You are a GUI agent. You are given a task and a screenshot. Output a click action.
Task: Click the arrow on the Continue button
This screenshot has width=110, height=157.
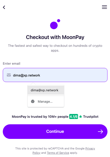[x=100, y=132]
